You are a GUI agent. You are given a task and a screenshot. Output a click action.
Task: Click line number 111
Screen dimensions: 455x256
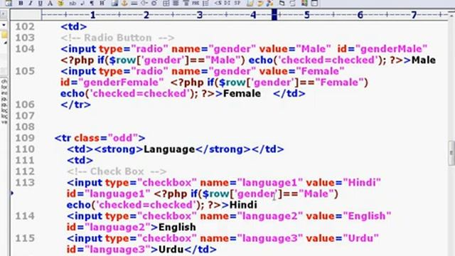(25, 160)
